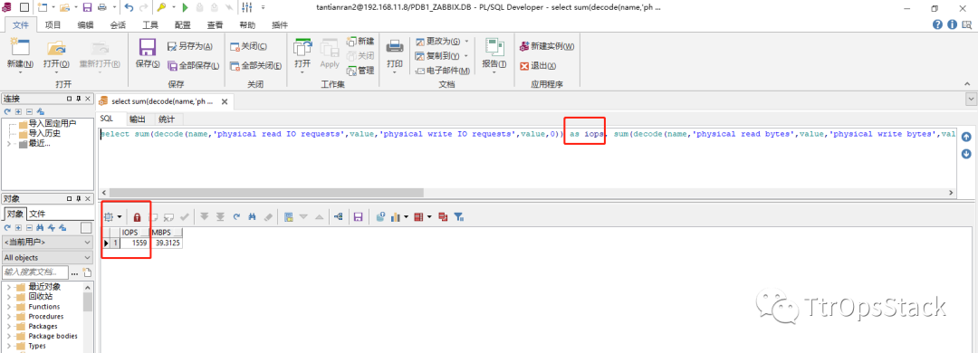Click the SQL editor horizontal scrollbar
The image size is (978, 353).
tap(528, 194)
